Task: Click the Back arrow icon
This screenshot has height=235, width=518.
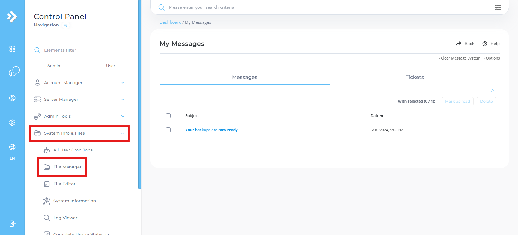Action: click(459, 44)
